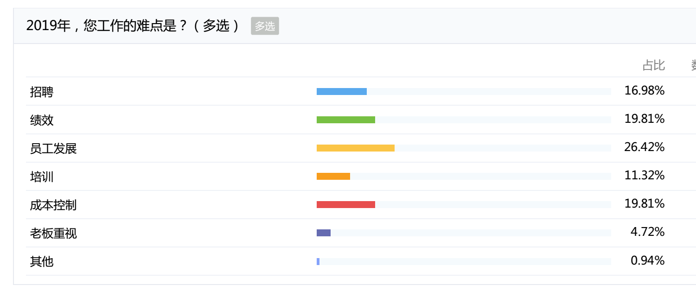The height and width of the screenshot is (291, 696).
Task: Click the 员工发展 option label
Action: [x=53, y=148]
